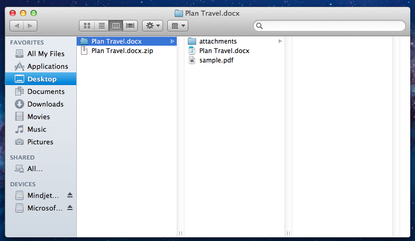The width and height of the screenshot is (415, 241).
Task: Go forward with the right arrow button
Action: [30, 26]
